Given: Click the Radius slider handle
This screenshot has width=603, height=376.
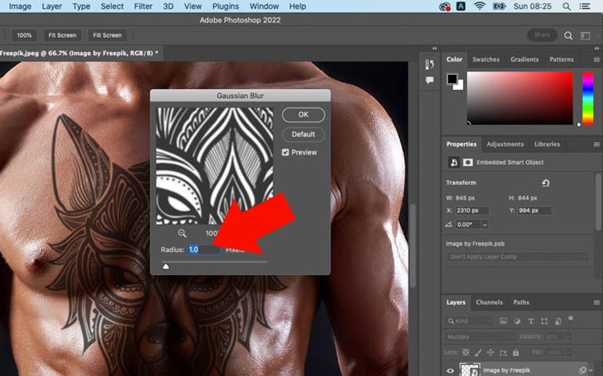Looking at the screenshot, I should (x=166, y=266).
